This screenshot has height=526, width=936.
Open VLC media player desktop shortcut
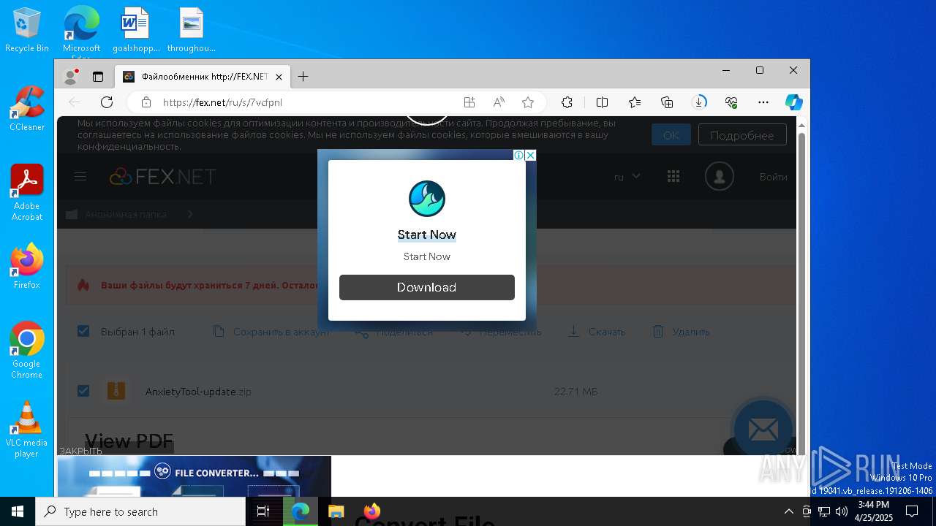click(x=27, y=430)
